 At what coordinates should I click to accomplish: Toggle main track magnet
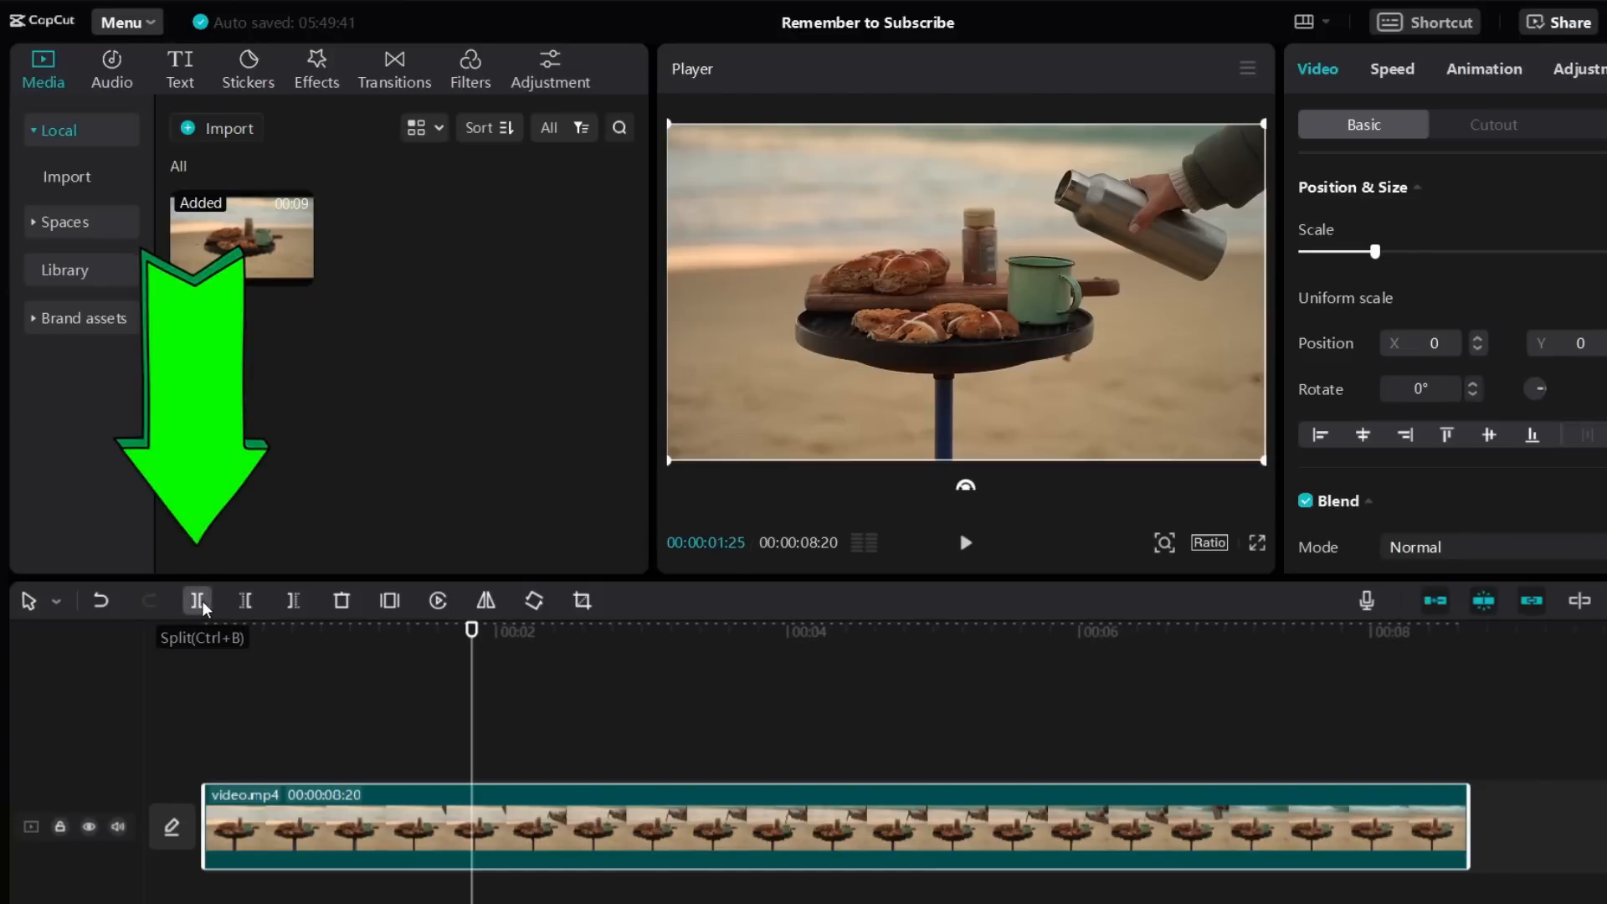[1435, 600]
